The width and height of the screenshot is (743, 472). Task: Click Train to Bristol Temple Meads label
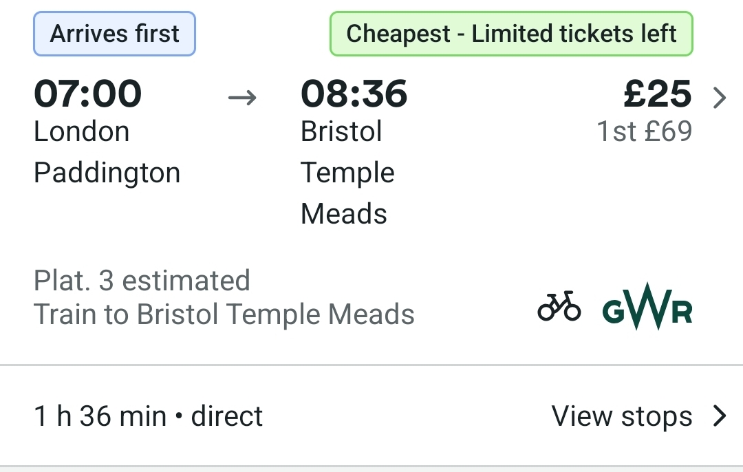[224, 314]
